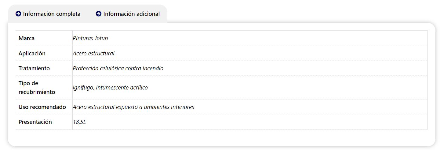Click the Pinturas Jotun brand value
This screenshot has width=440, height=150.
coord(90,38)
